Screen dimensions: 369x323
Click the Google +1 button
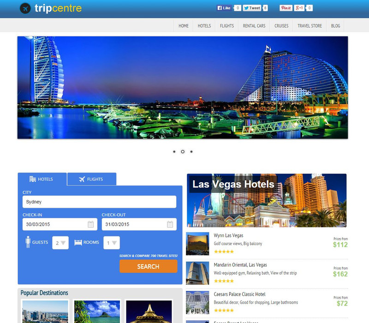tap(299, 8)
